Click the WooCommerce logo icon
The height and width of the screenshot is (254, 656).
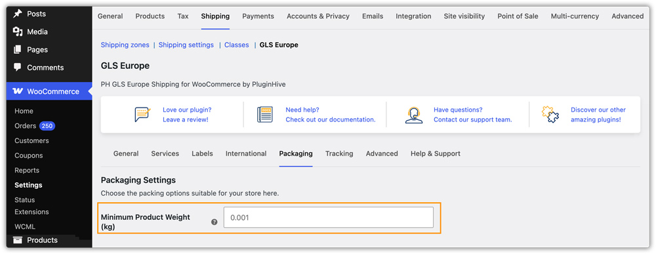[x=18, y=91]
